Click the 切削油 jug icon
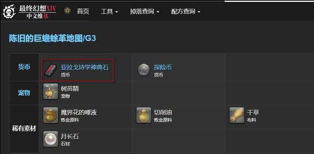 click(143, 115)
